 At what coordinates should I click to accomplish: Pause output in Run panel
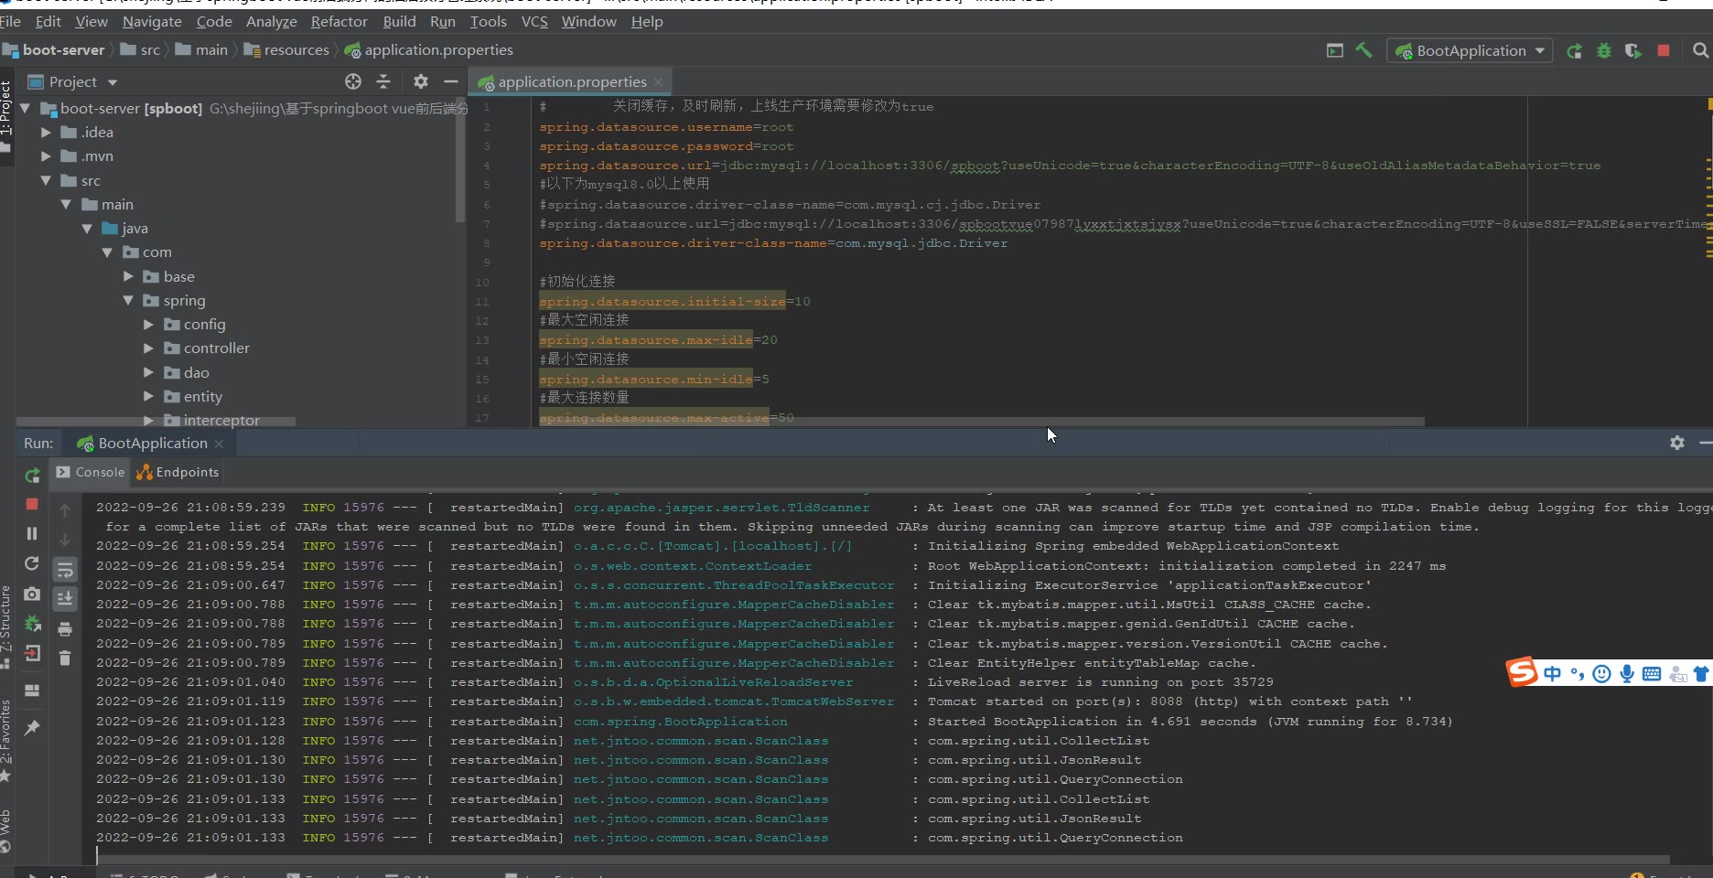[32, 533]
